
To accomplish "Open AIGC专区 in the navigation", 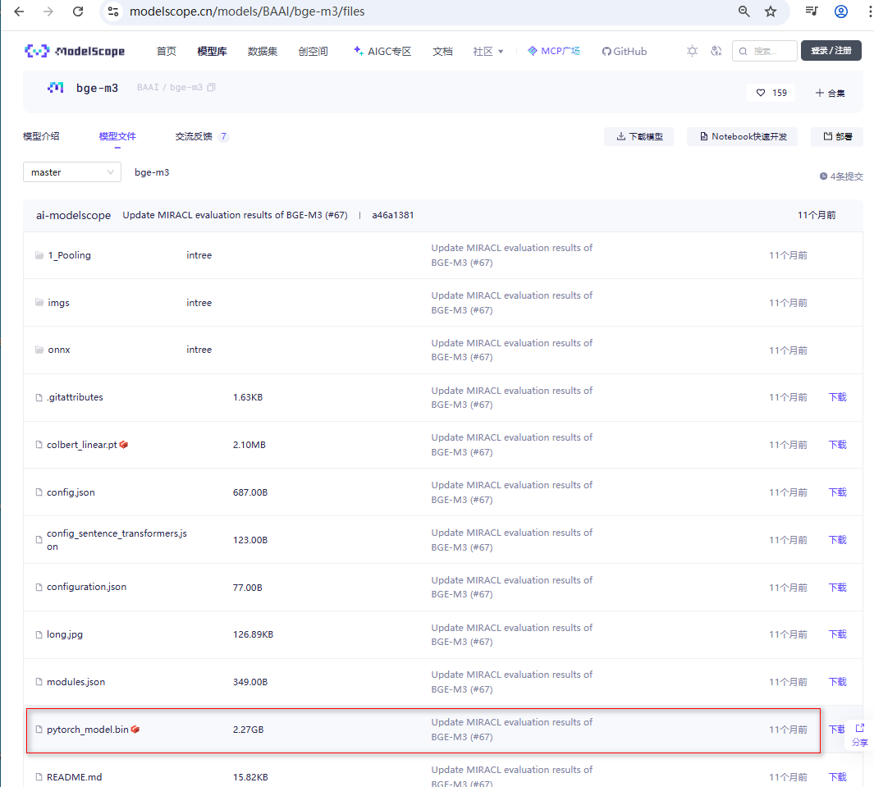I will click(382, 51).
